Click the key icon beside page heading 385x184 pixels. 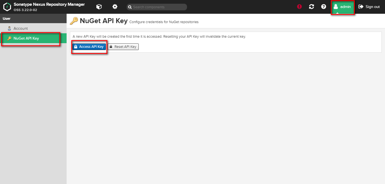coord(74,21)
